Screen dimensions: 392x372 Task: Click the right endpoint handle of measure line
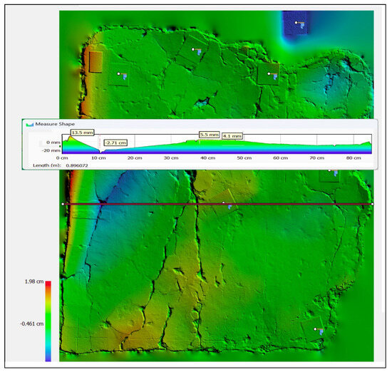(x=372, y=204)
